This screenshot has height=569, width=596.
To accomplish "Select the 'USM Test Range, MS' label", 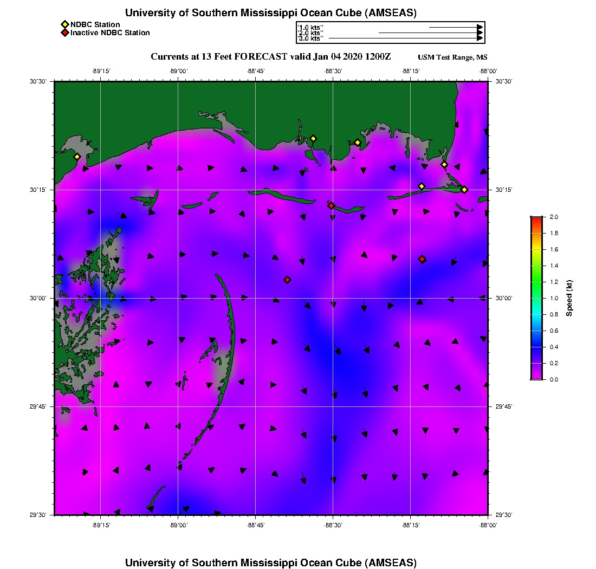I will point(452,57).
